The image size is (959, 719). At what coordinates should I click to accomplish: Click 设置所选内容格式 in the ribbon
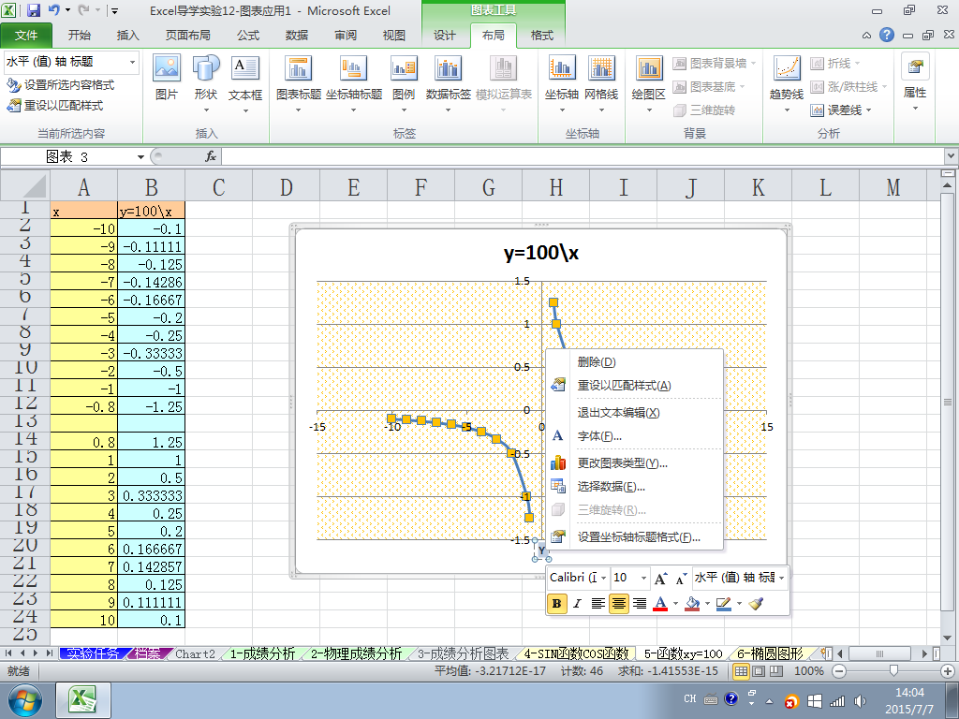click(x=60, y=85)
